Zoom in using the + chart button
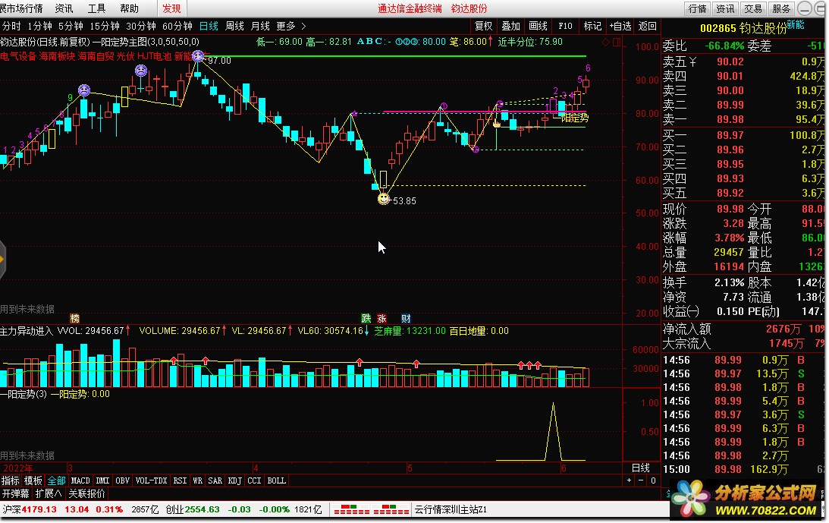829x523 pixels. 629,480
